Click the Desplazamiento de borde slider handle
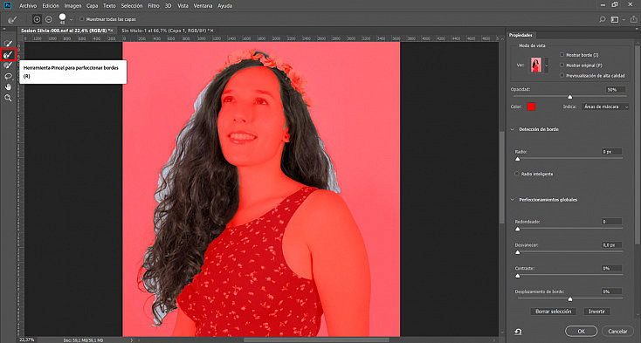 (x=570, y=299)
